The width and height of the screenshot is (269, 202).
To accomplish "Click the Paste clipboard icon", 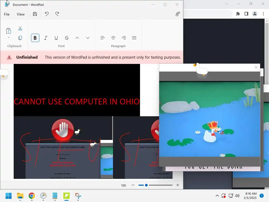I will coord(9,31).
